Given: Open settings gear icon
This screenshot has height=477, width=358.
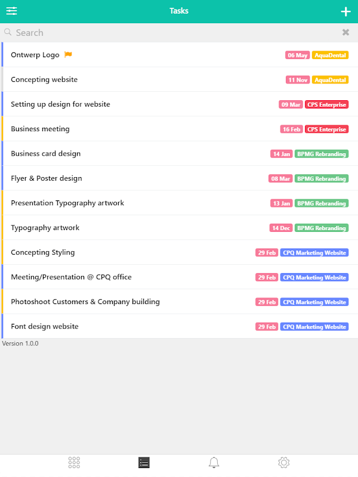Looking at the screenshot, I should (283, 462).
